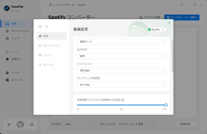This screenshot has height=134, width=207.
Task: Open the 320 kbps bitrate dropdown
Action: (121, 71)
